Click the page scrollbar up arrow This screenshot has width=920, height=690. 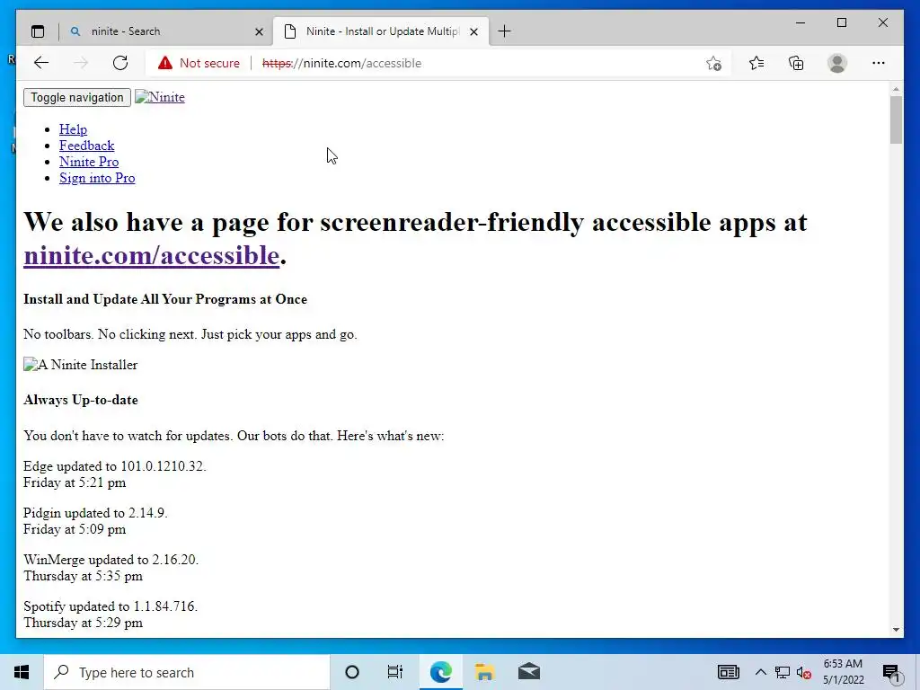click(896, 89)
